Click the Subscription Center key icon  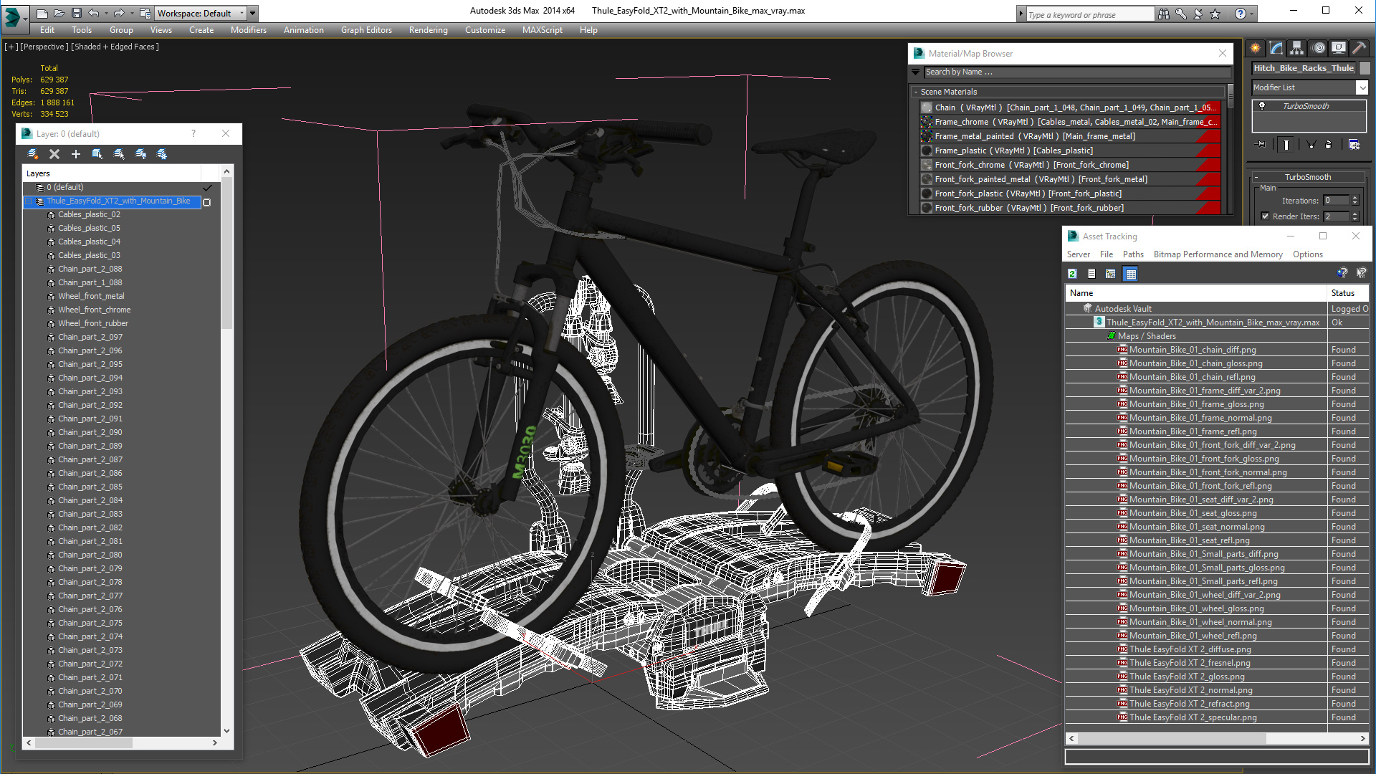1181,14
